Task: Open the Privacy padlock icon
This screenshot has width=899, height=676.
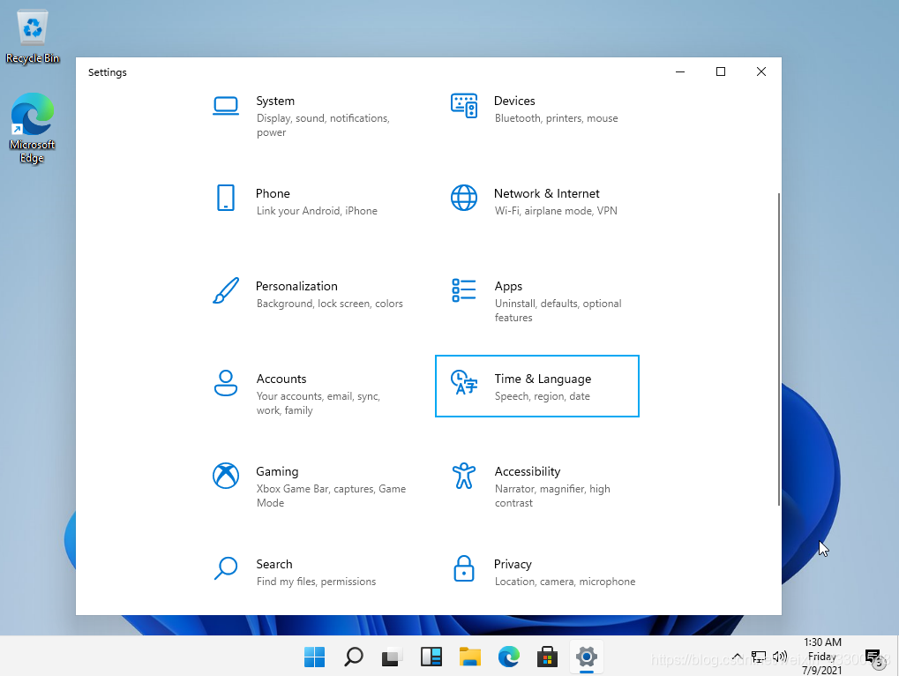Action: 464,568
